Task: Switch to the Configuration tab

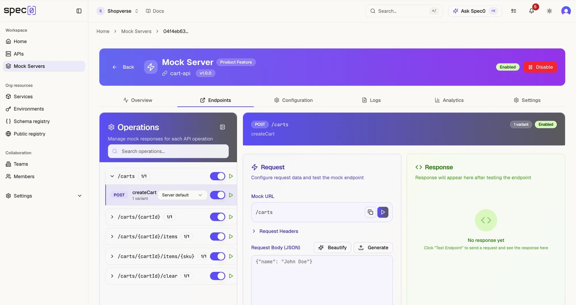Action: click(x=293, y=100)
